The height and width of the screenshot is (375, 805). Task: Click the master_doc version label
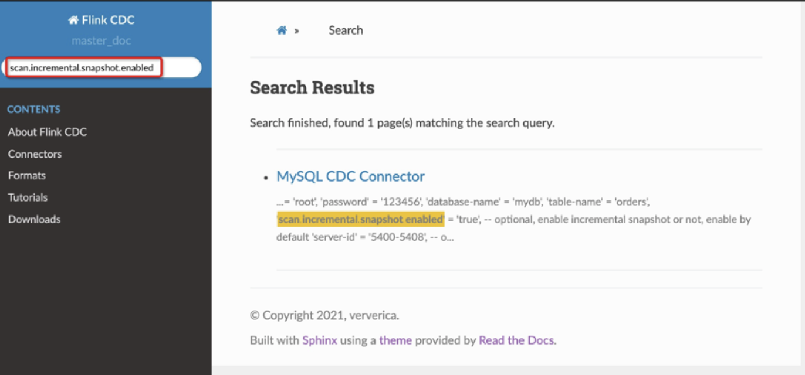(x=101, y=41)
